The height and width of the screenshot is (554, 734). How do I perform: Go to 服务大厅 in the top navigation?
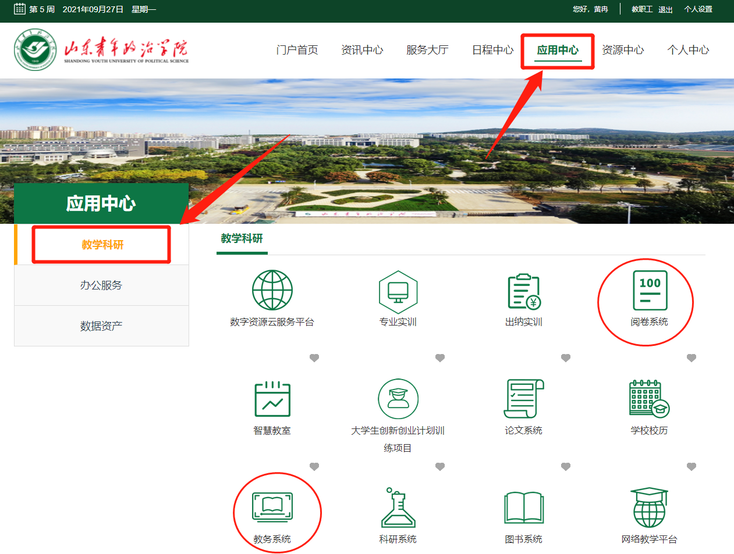[427, 51]
